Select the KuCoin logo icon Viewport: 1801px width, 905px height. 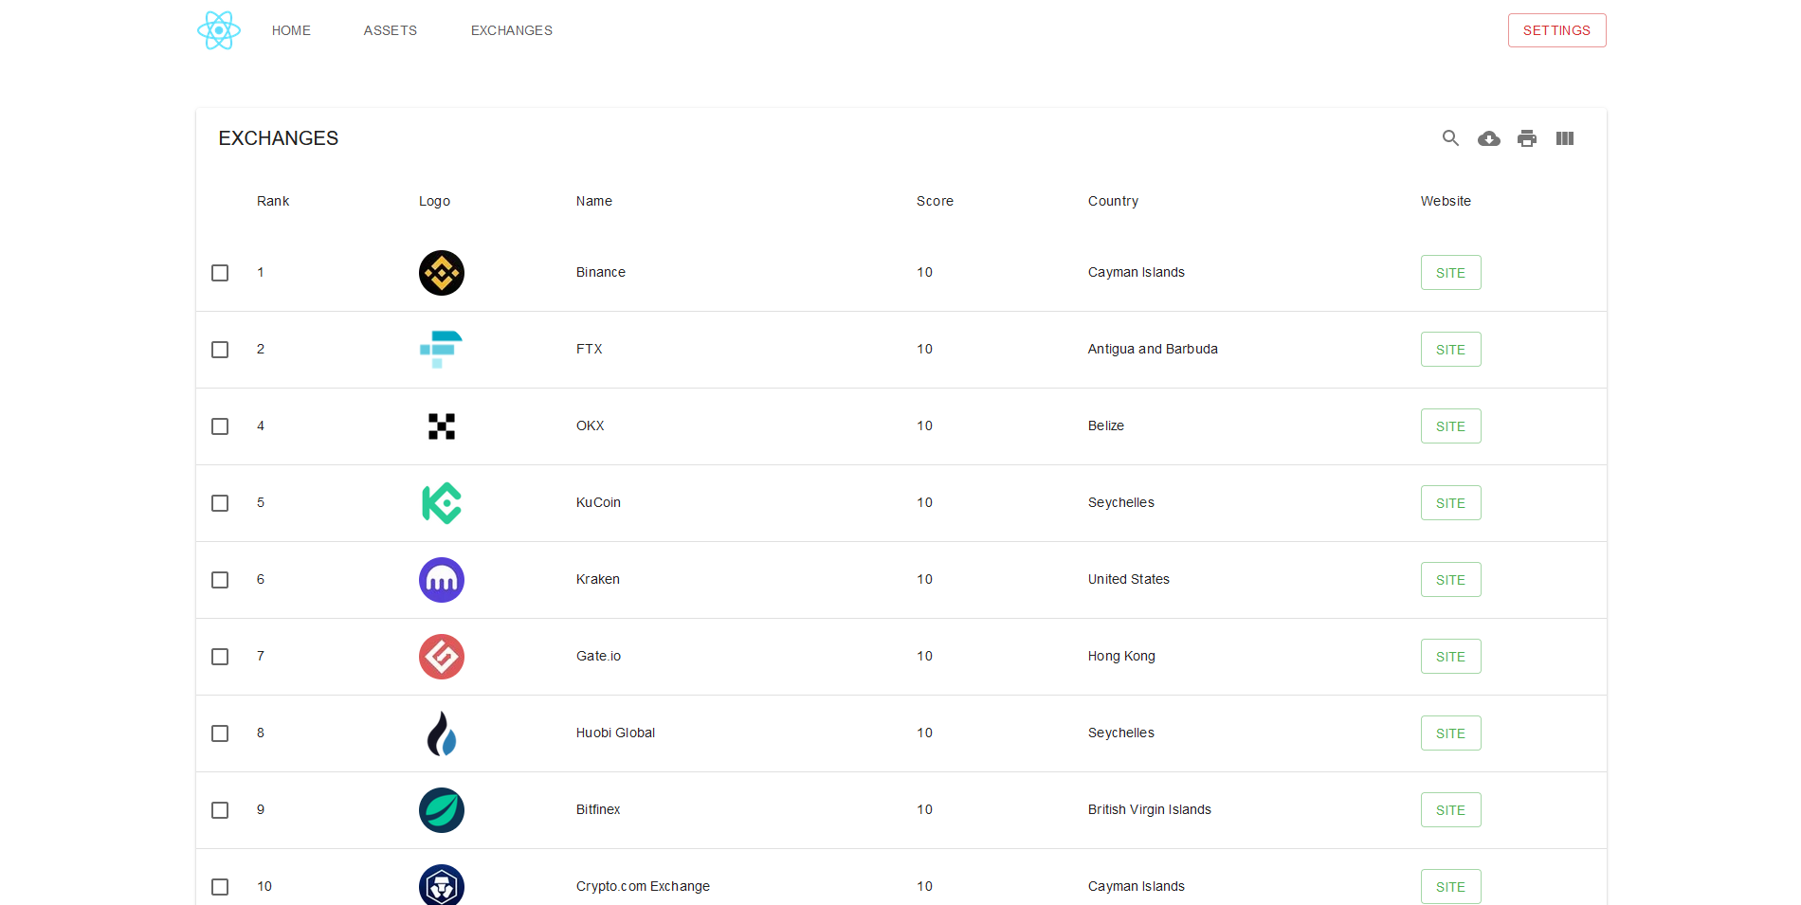click(441, 503)
